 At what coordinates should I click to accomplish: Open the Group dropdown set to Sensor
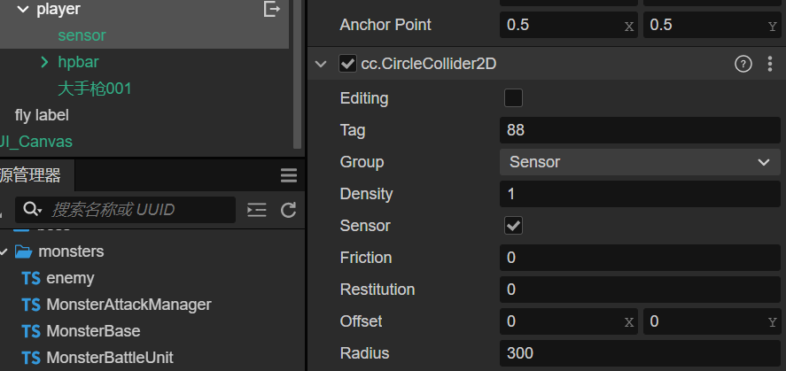(x=638, y=162)
